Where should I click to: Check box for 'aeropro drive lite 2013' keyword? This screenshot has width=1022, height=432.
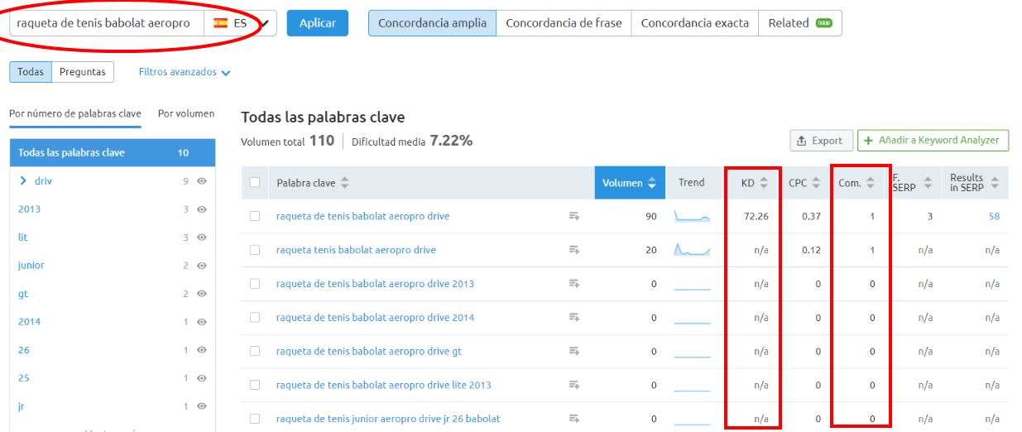click(x=255, y=385)
